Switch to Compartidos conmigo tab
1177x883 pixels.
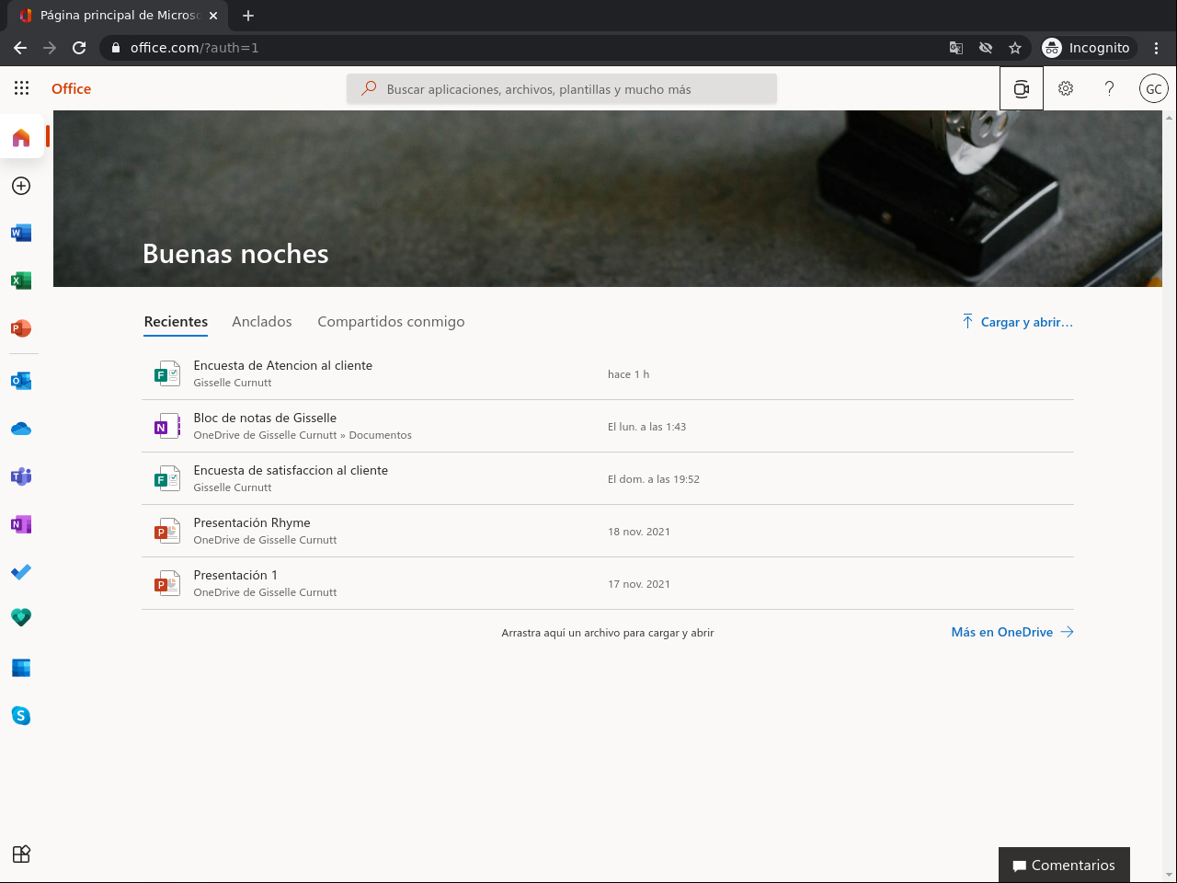pyautogui.click(x=391, y=322)
